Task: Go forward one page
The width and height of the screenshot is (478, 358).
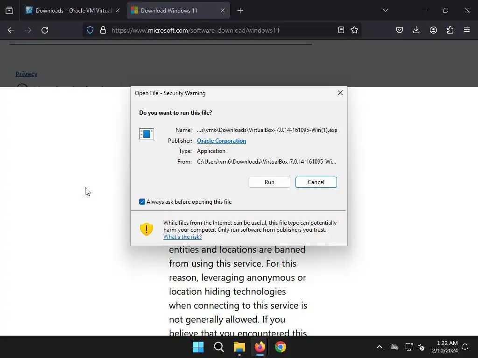Action: 28,30
